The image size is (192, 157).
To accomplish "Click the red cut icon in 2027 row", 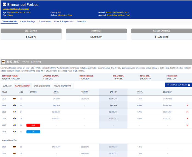I will [187, 125].
